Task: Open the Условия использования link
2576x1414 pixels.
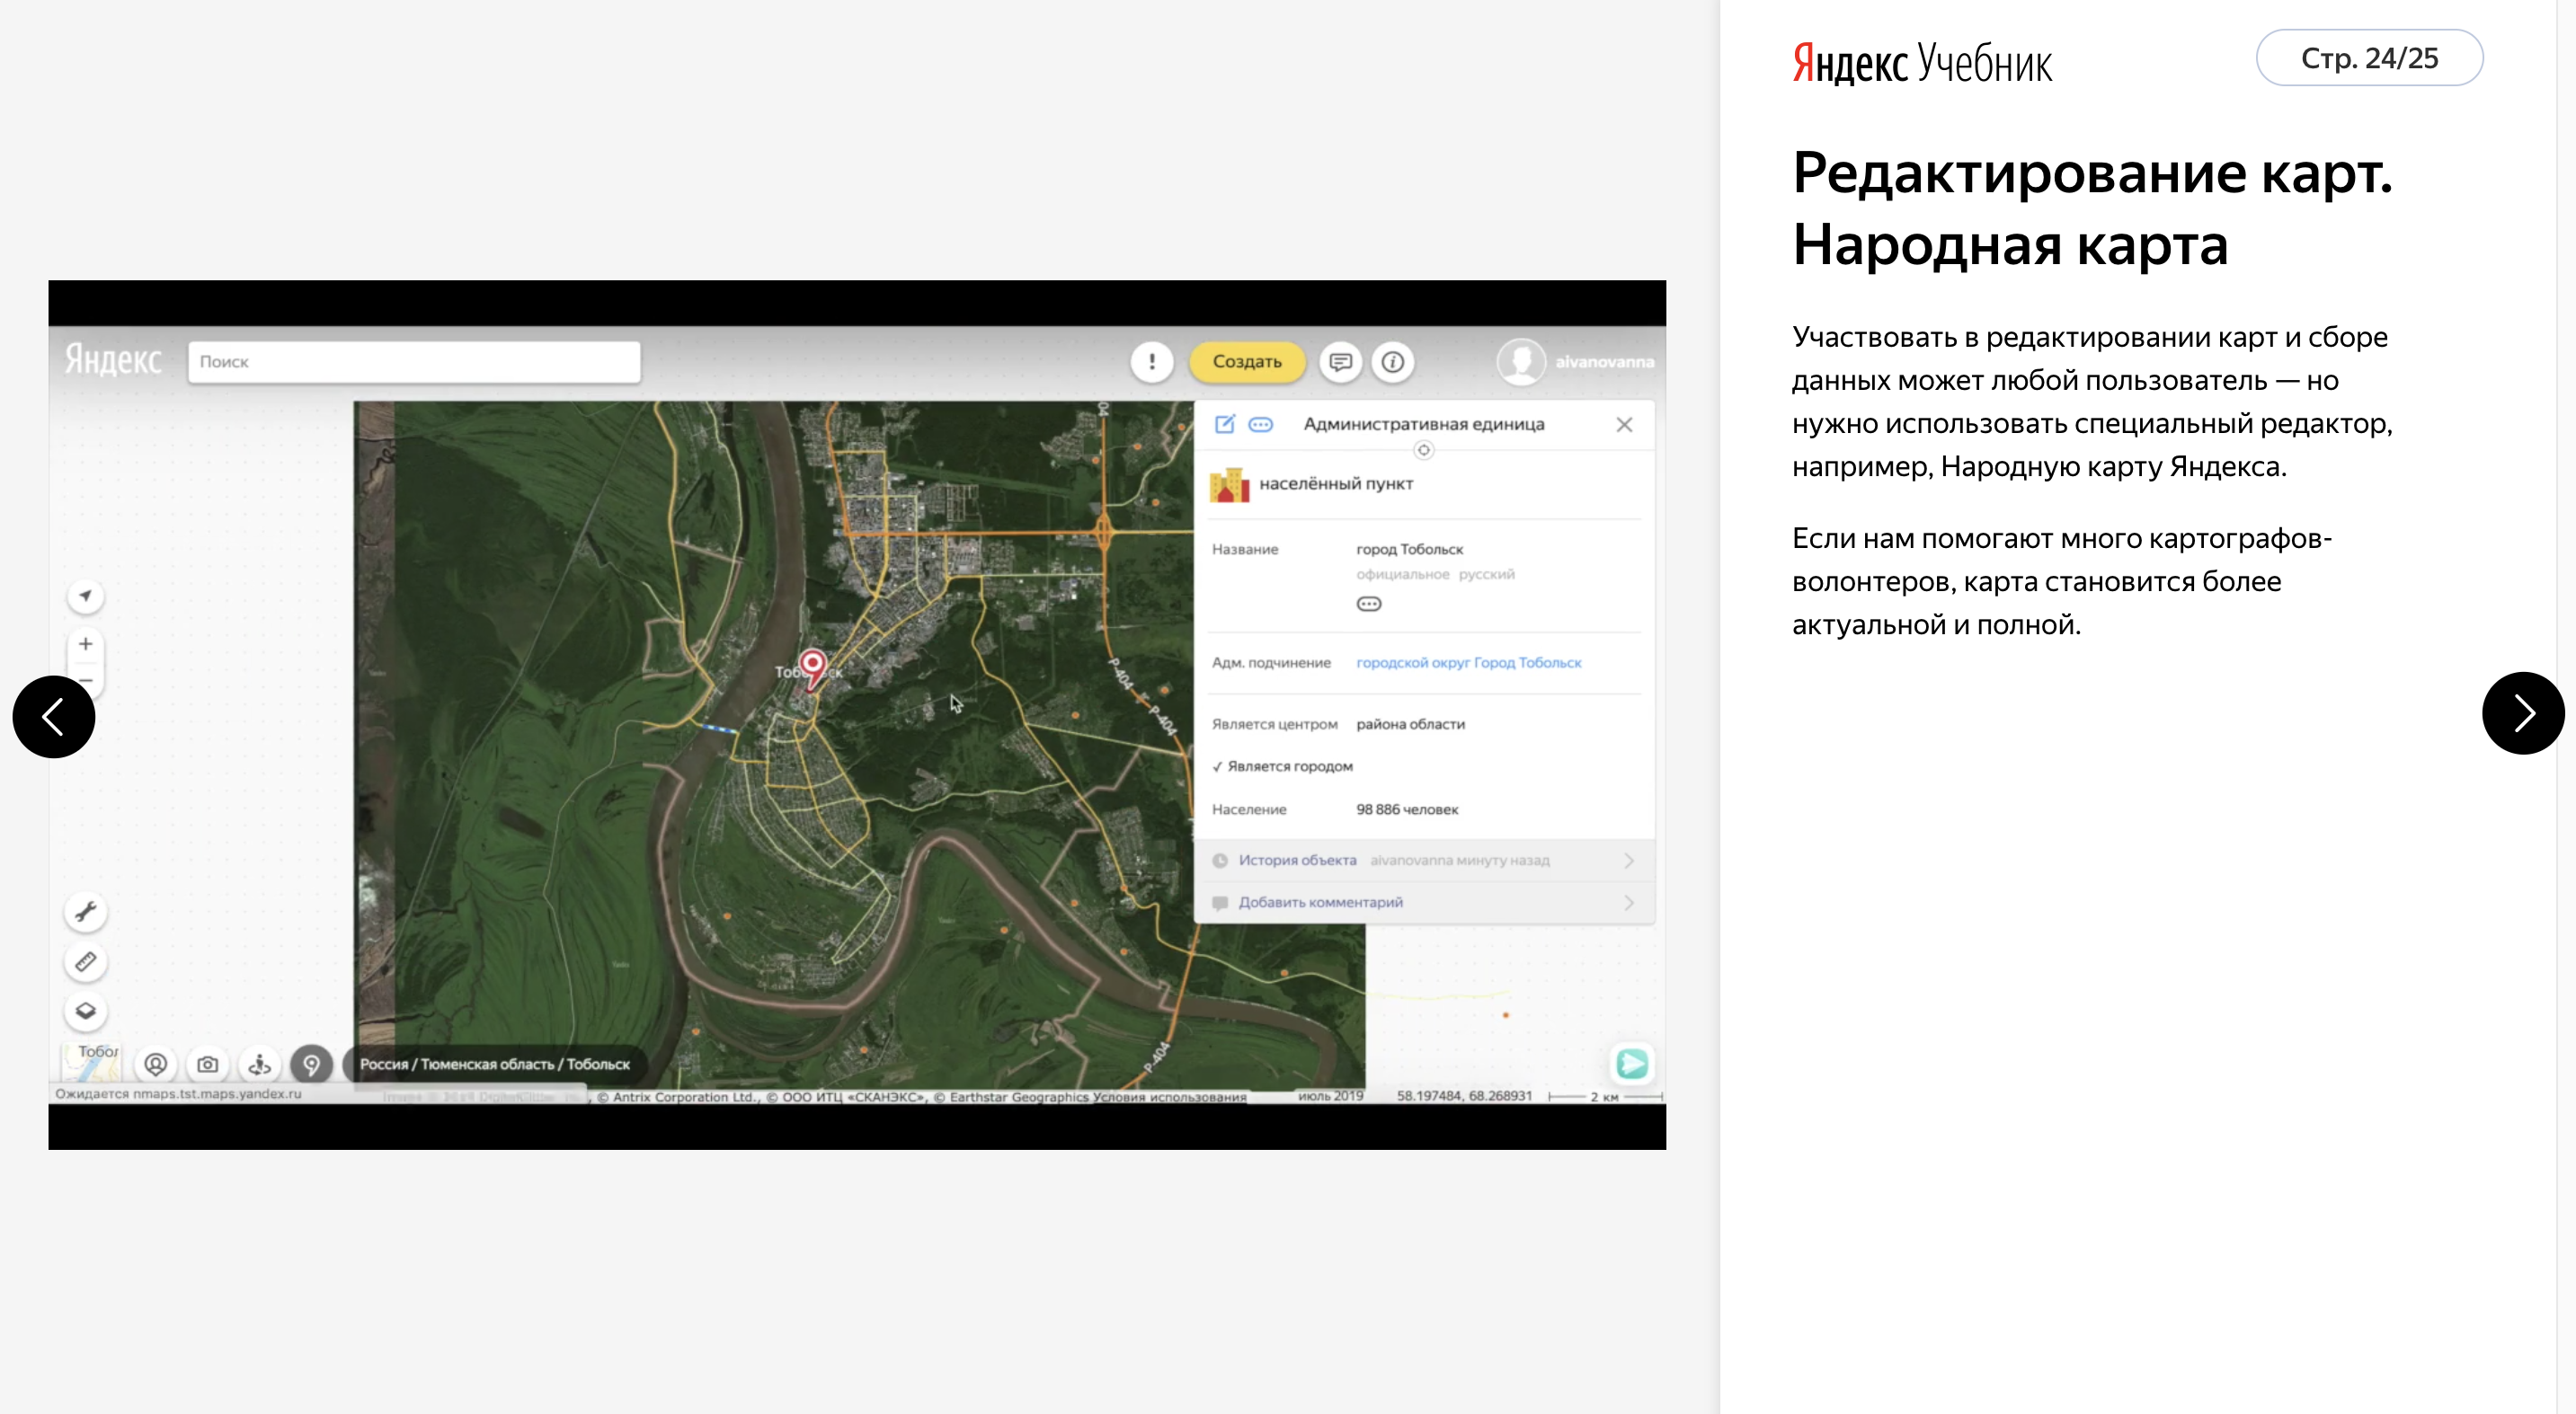Action: pyautogui.click(x=1169, y=1096)
